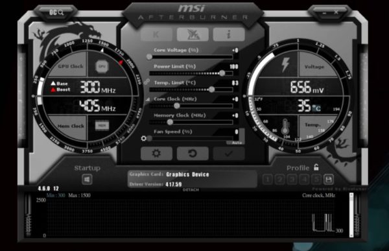Open the curve editor icon beside Core Clock
Image resolution: width=389 pixels, height=251 pixels.
pos(148,99)
